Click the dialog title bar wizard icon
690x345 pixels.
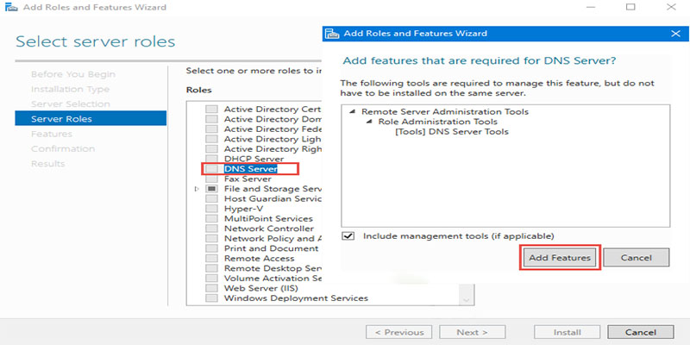tap(333, 34)
